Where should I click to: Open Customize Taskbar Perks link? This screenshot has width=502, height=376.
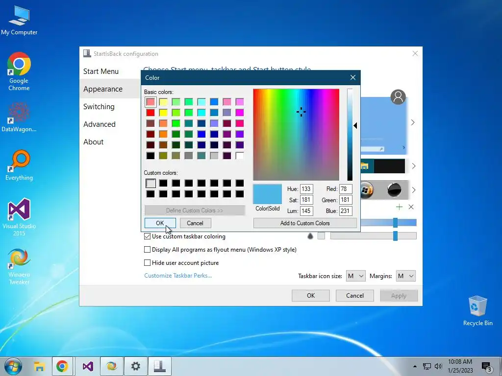click(x=178, y=276)
